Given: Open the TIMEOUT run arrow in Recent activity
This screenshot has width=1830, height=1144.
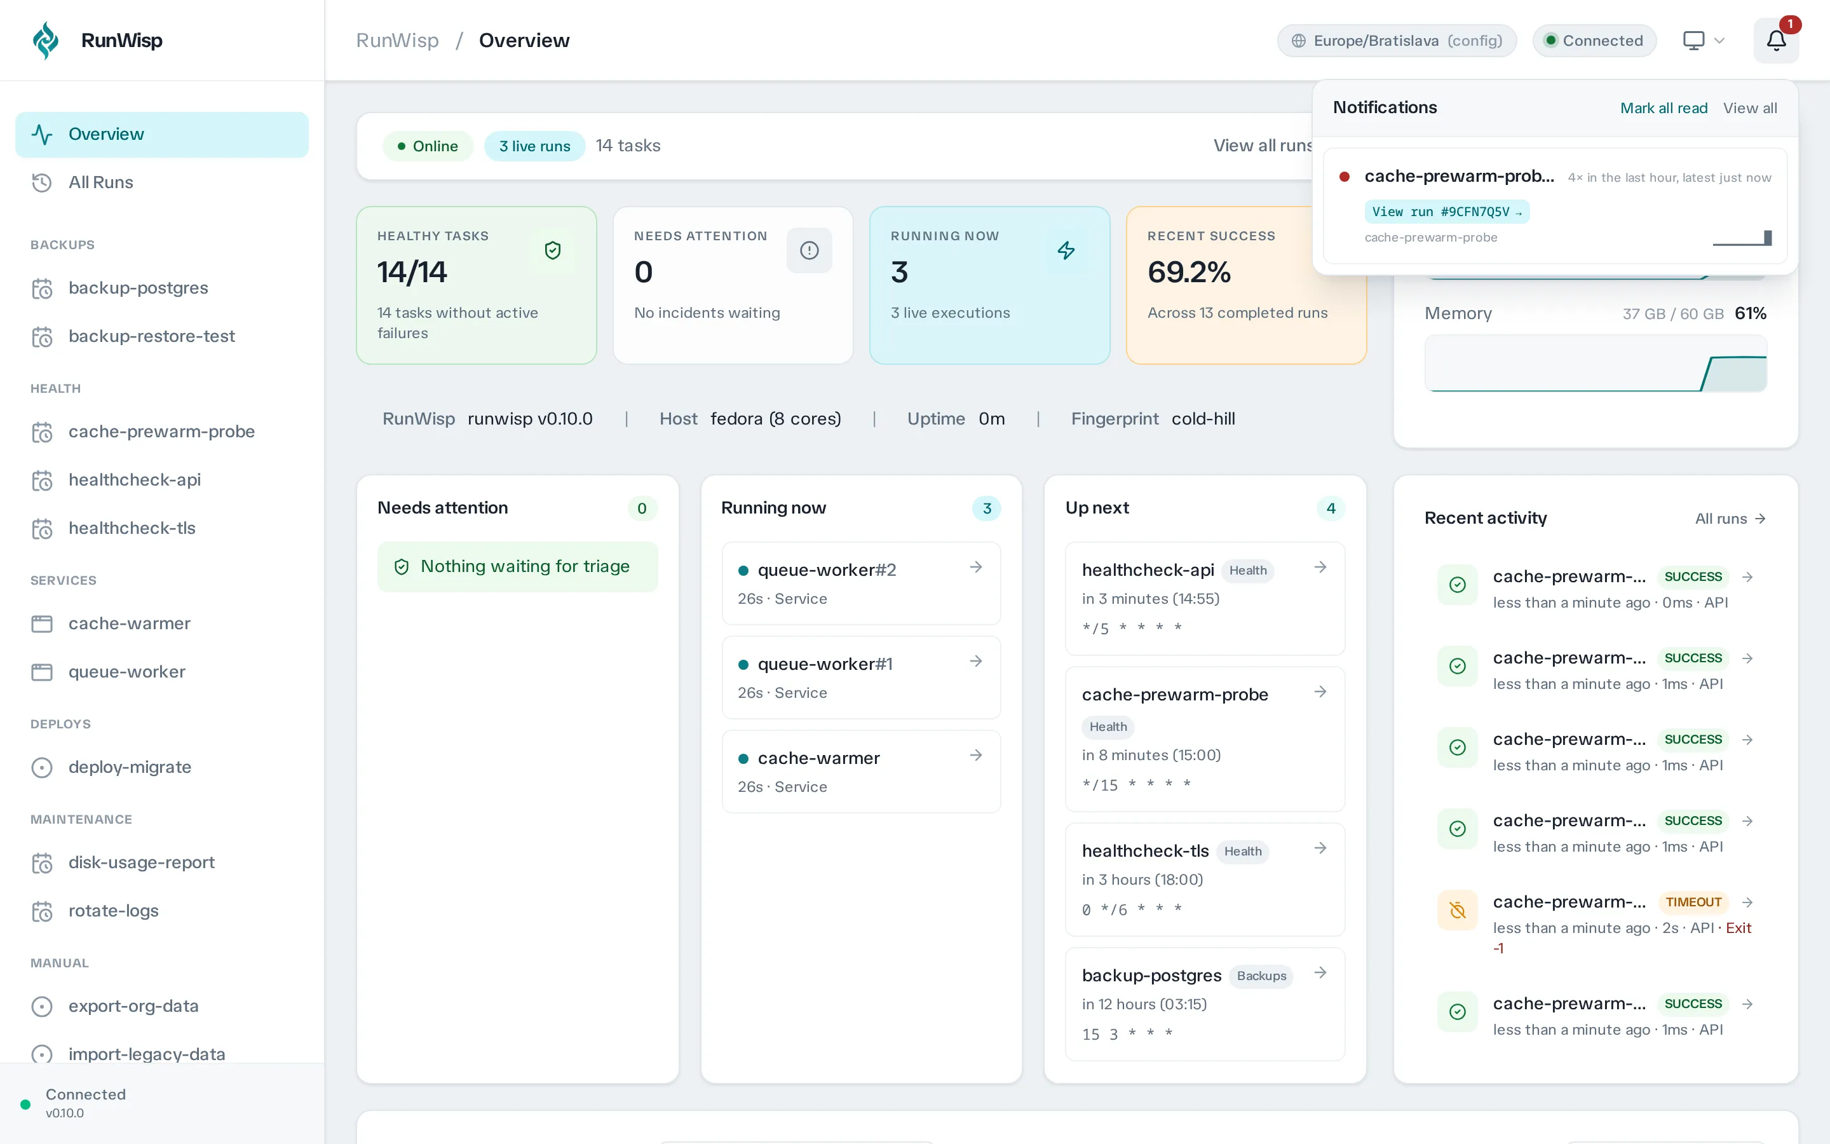Looking at the screenshot, I should pos(1747,902).
